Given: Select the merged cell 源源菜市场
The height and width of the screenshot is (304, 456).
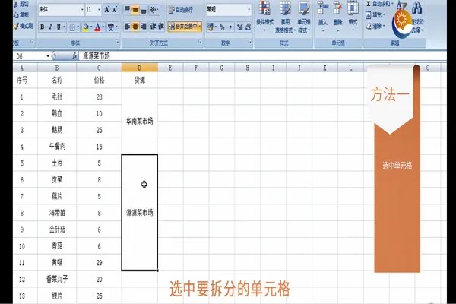Looking at the screenshot, I should [x=140, y=212].
